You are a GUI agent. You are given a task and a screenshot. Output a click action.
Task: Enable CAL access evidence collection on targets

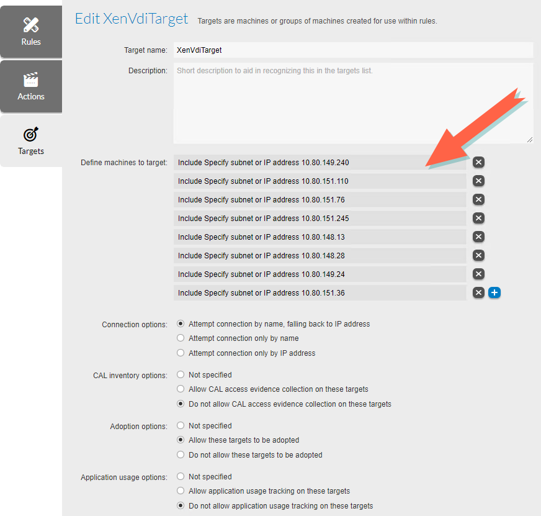(180, 389)
